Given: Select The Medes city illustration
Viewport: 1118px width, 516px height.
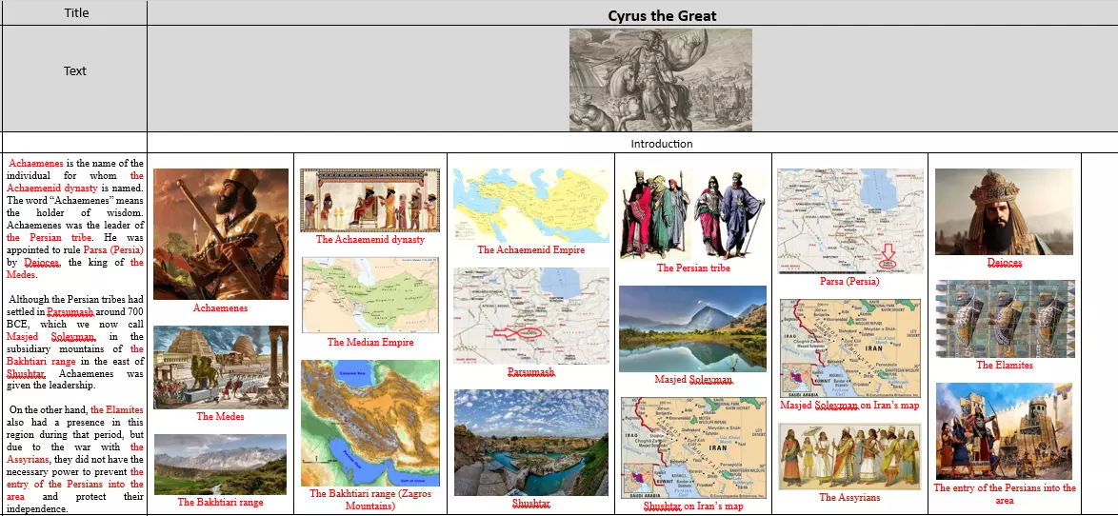Looking at the screenshot, I should pyautogui.click(x=221, y=367).
